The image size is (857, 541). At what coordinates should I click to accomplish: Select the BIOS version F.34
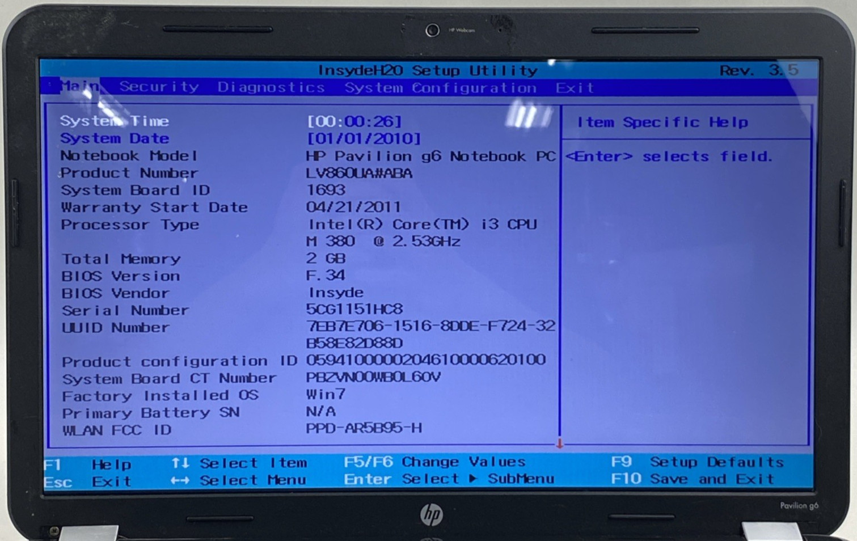[x=326, y=276]
